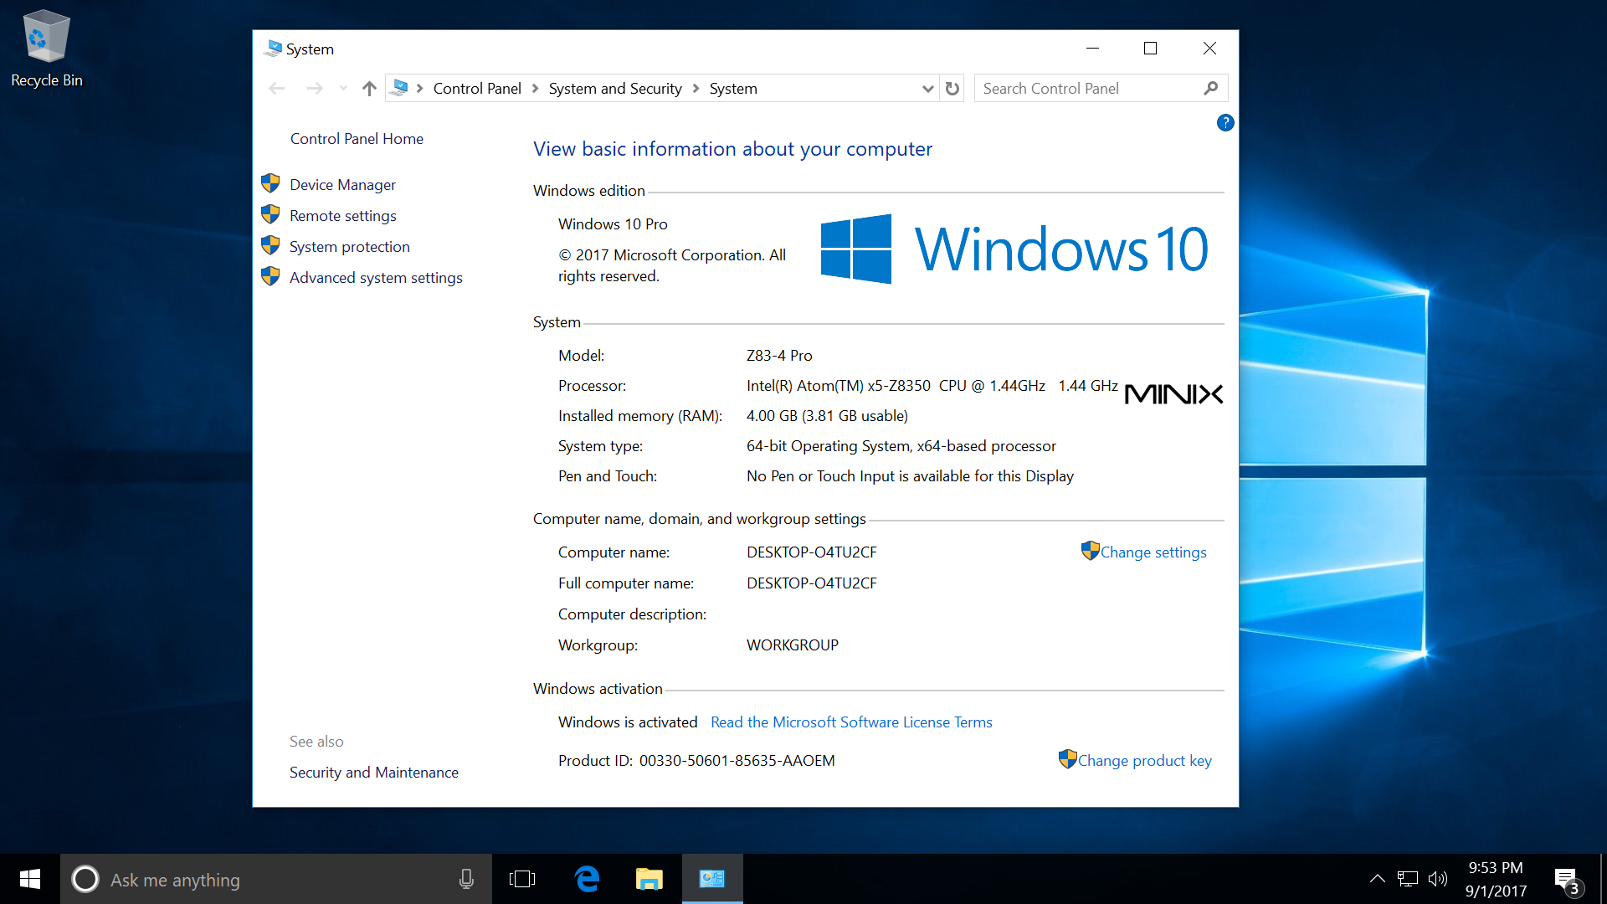Open System protection link

coord(349,246)
